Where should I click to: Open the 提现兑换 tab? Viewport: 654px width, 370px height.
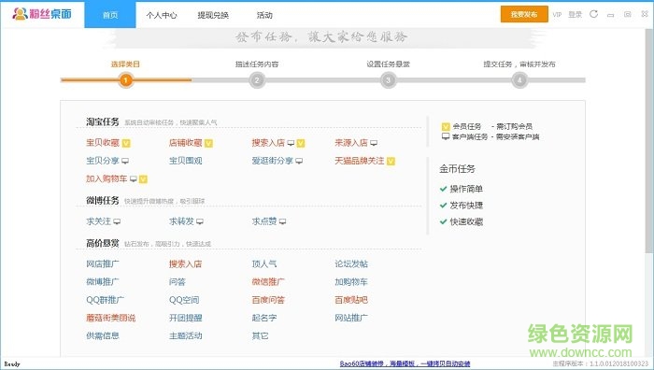[x=213, y=16]
